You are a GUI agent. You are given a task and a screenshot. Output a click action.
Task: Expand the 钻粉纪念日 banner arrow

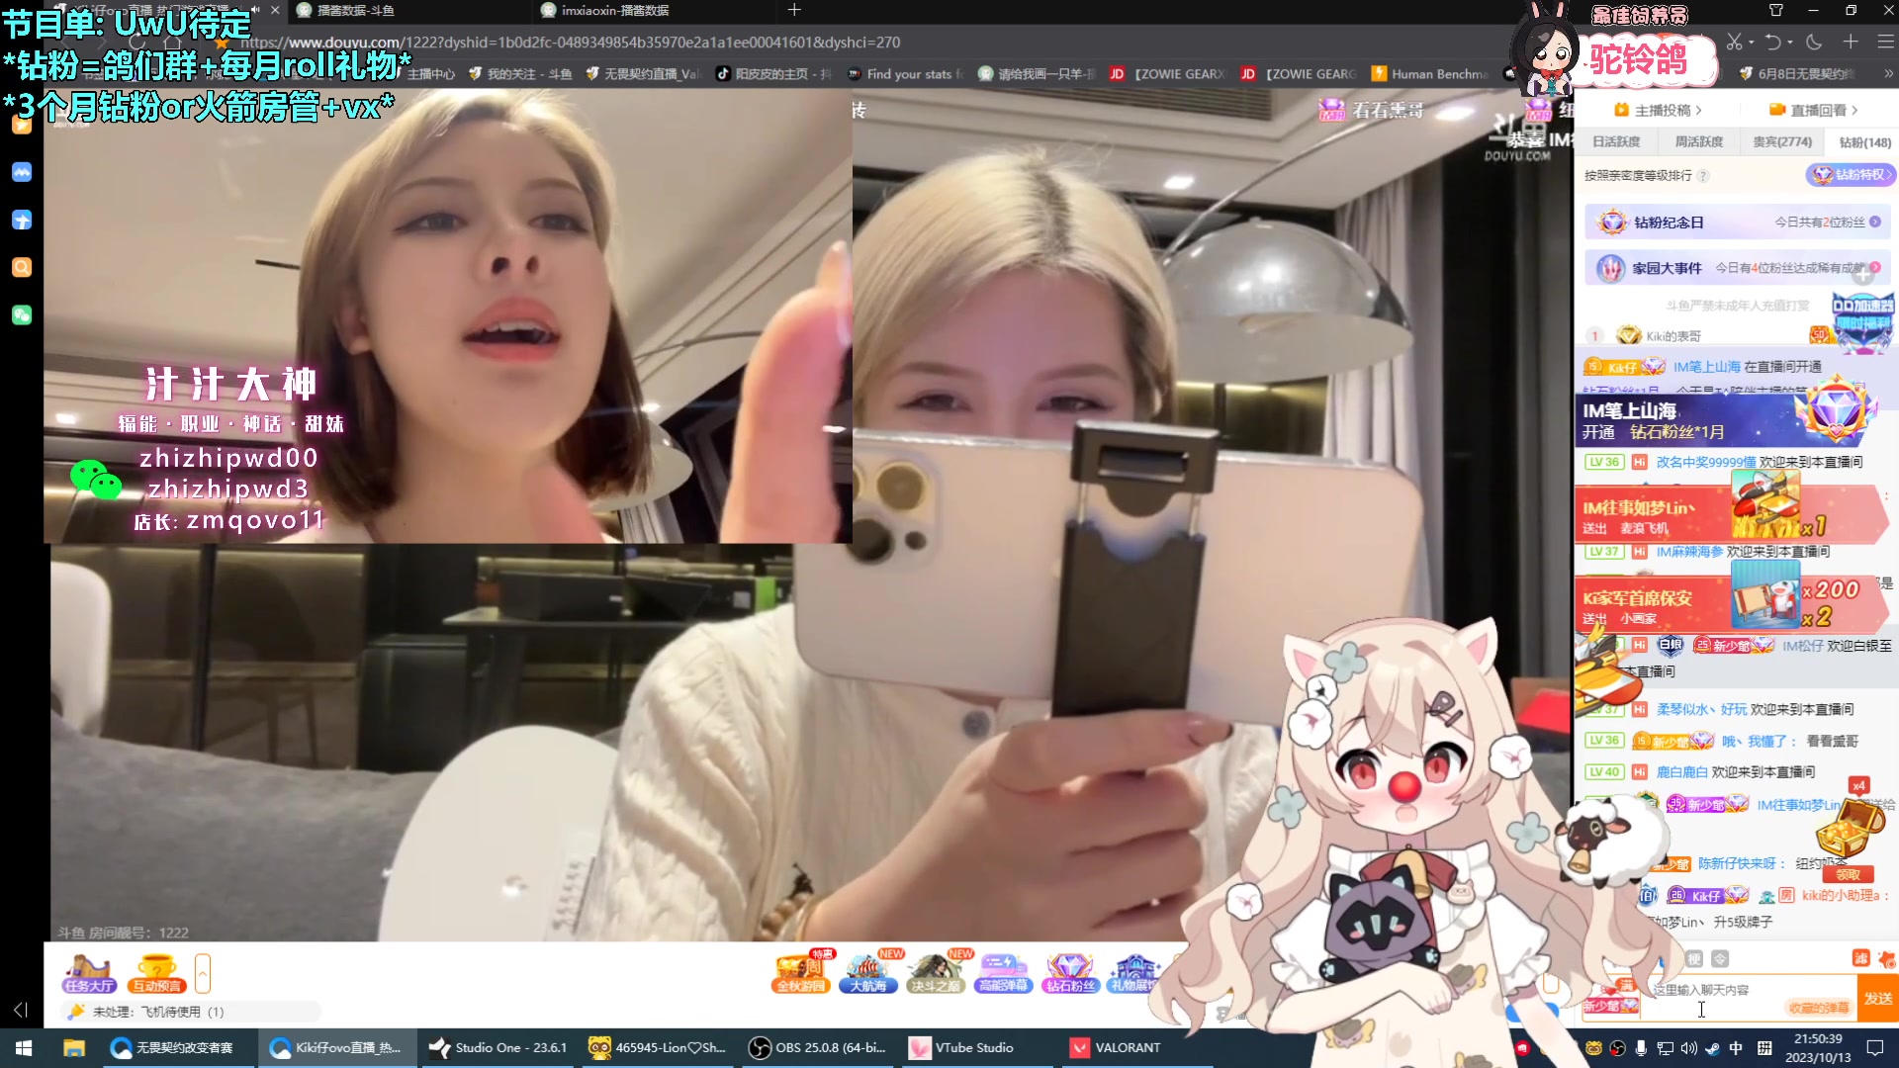[x=1875, y=222]
